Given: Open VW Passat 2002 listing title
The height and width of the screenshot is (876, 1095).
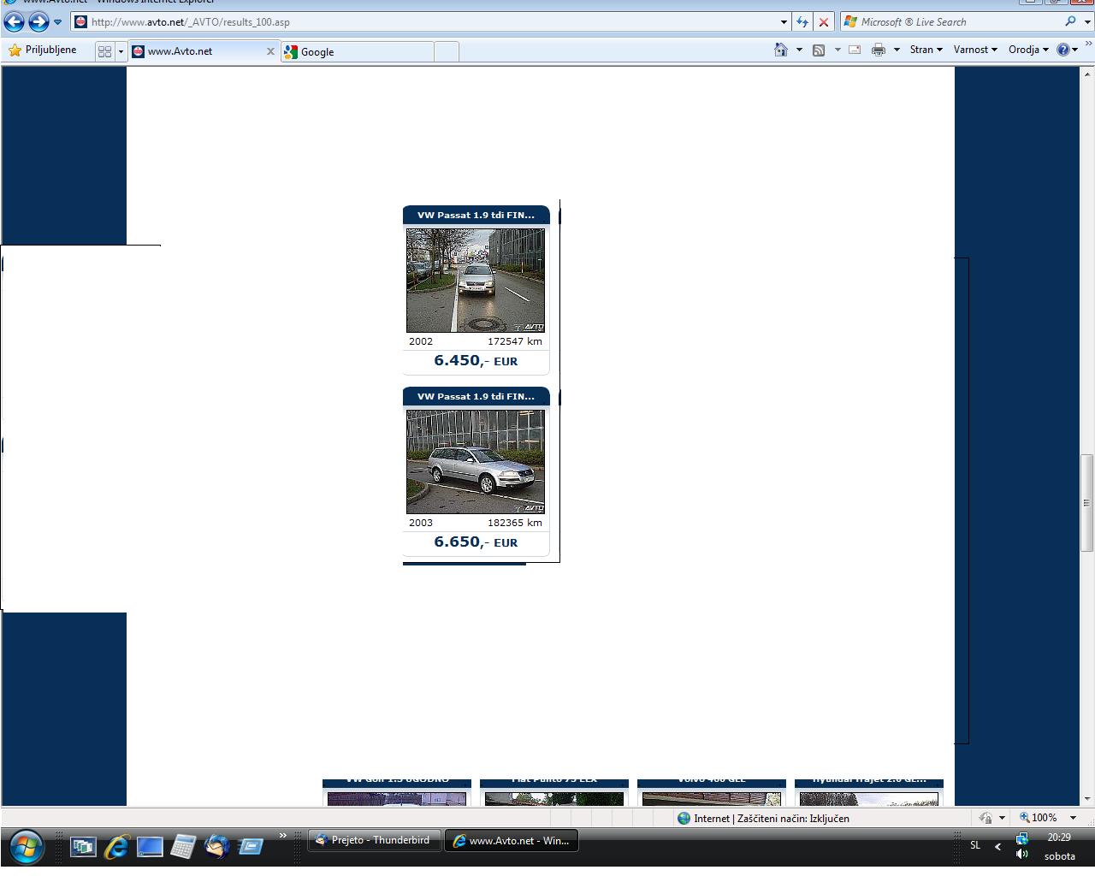Looking at the screenshot, I should (x=476, y=216).
